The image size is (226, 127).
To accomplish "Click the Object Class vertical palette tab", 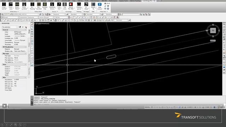I will point(29,71).
